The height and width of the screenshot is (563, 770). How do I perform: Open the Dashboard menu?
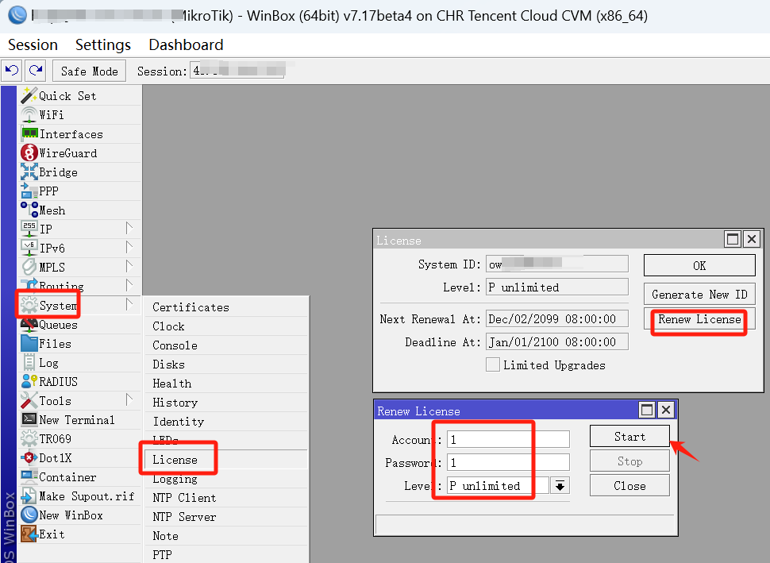tap(186, 44)
